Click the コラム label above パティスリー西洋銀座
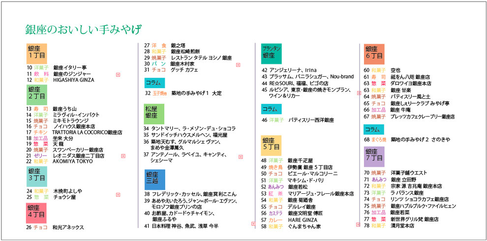The image size is (487, 241). [272, 109]
